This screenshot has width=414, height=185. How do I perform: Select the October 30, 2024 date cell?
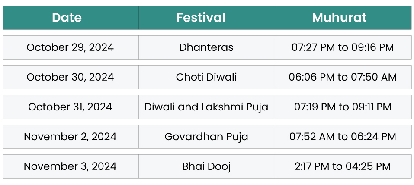click(70, 77)
